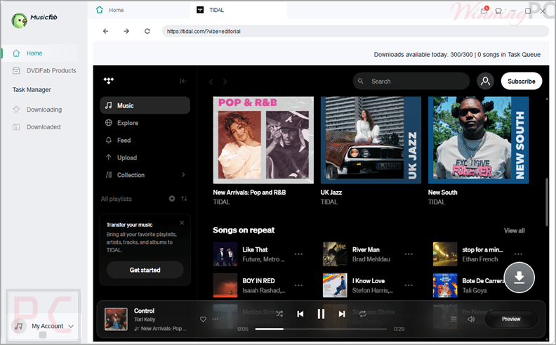Image resolution: width=556 pixels, height=345 pixels.
Task: Sort playlists with the sort arrows icon
Action: point(184,198)
